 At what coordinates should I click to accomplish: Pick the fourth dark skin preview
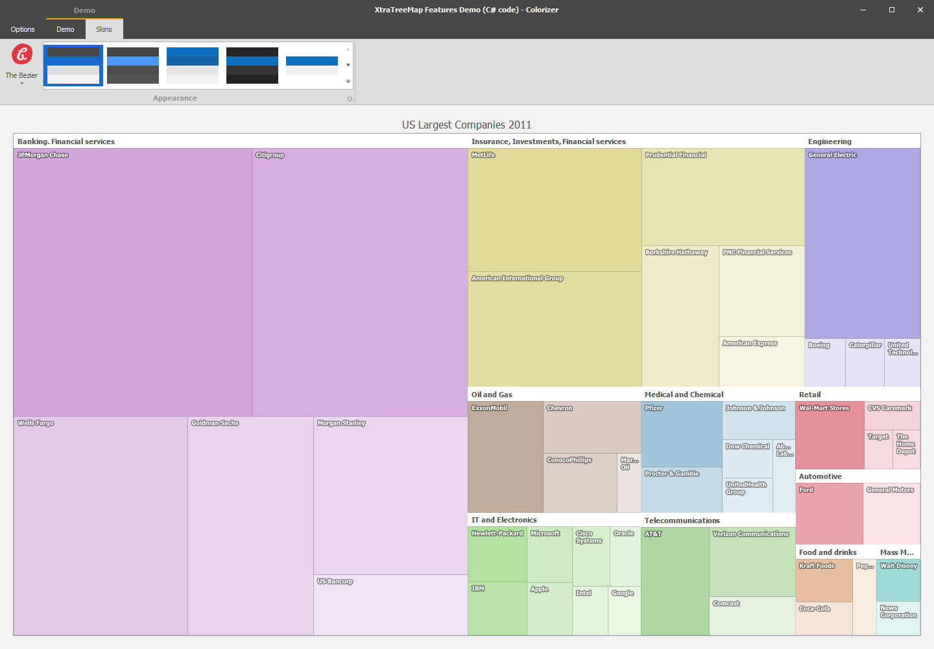[x=252, y=65]
